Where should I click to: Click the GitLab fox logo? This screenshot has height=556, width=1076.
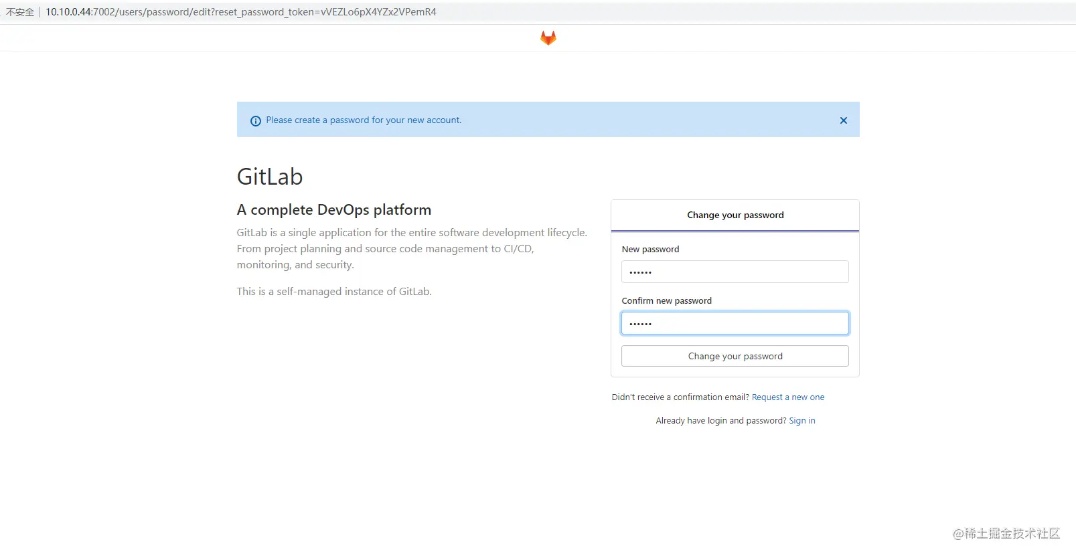click(548, 38)
